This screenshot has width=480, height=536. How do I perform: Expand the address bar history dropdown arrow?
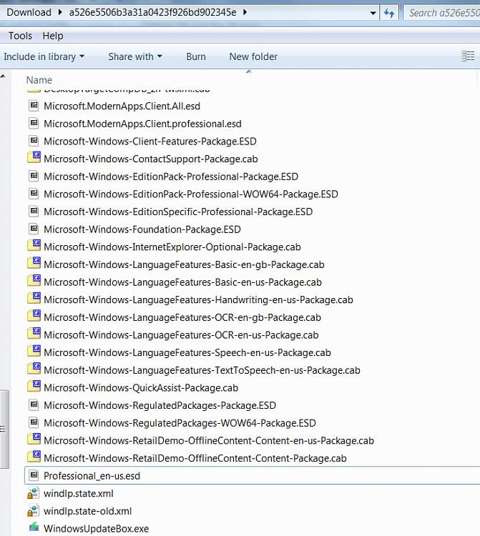coord(373,14)
